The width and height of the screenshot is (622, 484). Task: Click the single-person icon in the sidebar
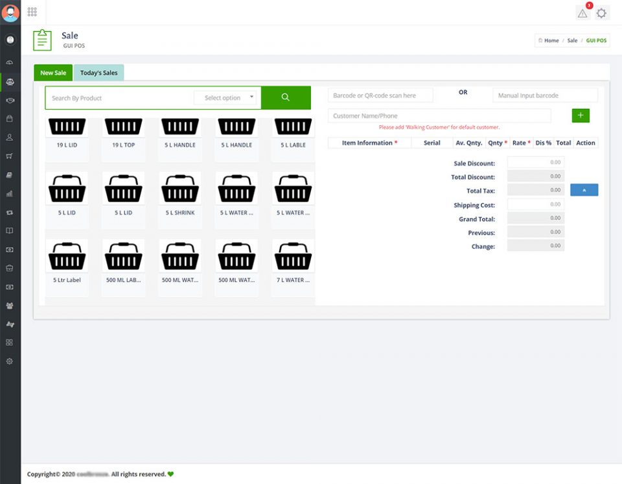[x=10, y=138]
